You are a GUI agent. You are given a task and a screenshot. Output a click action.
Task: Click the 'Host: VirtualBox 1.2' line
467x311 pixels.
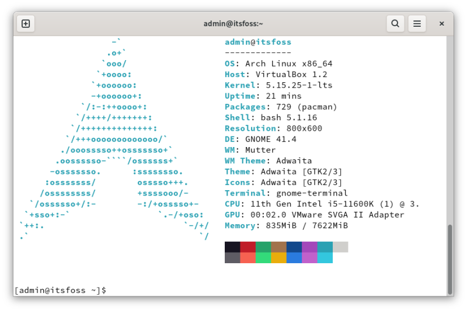click(276, 75)
